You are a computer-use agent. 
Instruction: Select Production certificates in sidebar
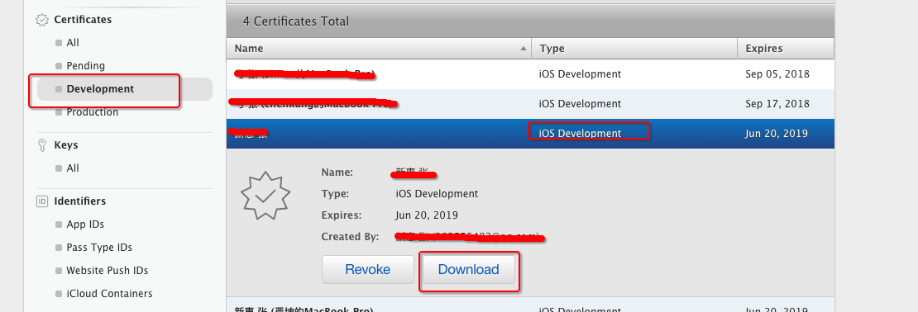point(92,111)
